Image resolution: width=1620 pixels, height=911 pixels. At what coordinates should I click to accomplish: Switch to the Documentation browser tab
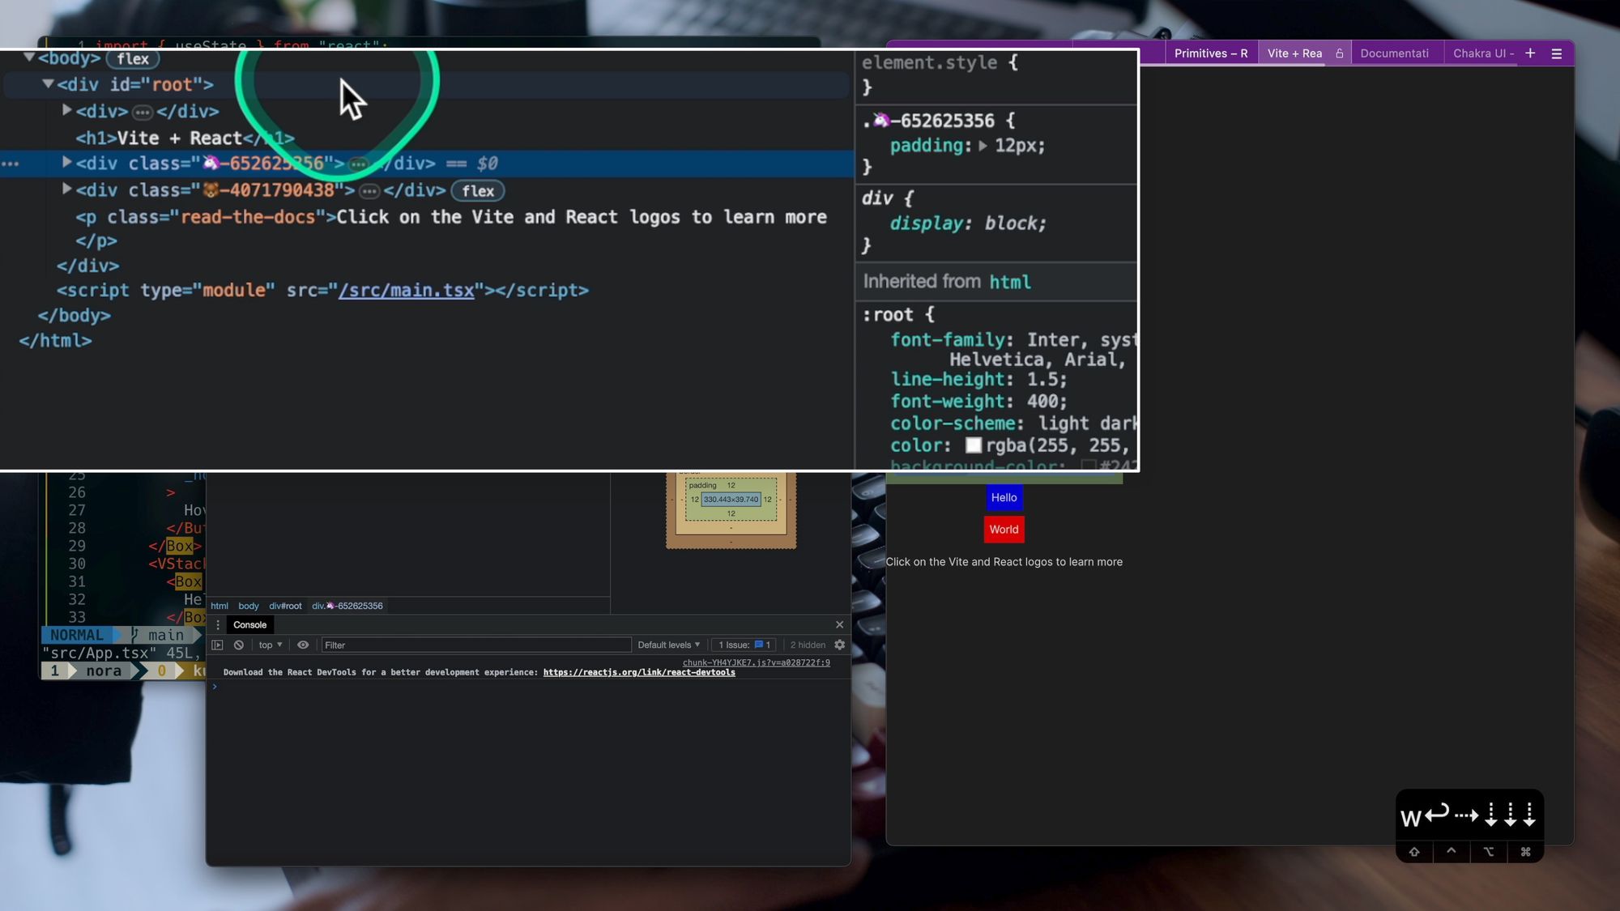1394,53
